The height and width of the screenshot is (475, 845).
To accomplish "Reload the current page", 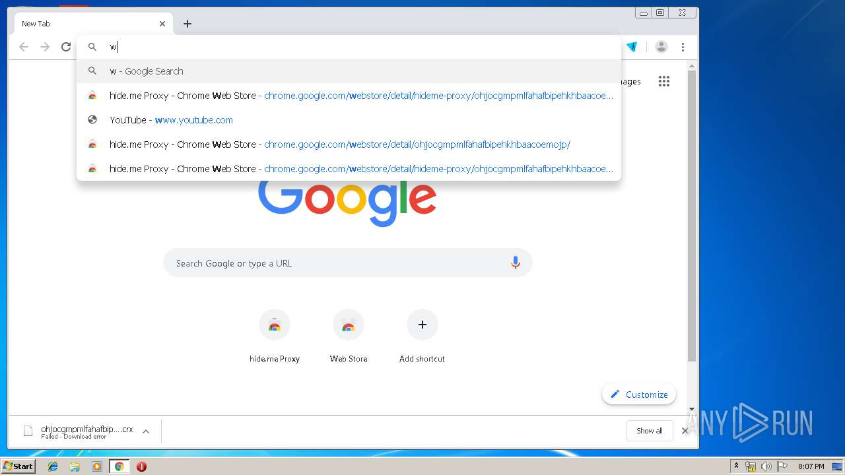I will click(x=66, y=47).
